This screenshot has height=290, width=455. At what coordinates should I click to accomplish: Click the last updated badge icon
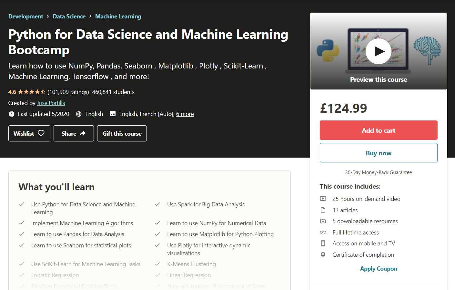coord(12,114)
